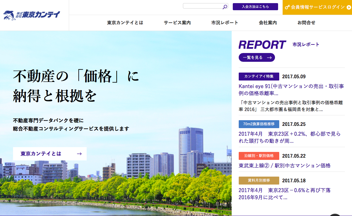Open 東京カンテイとは in navigation menu
This screenshot has height=216, width=352.
tap(125, 23)
